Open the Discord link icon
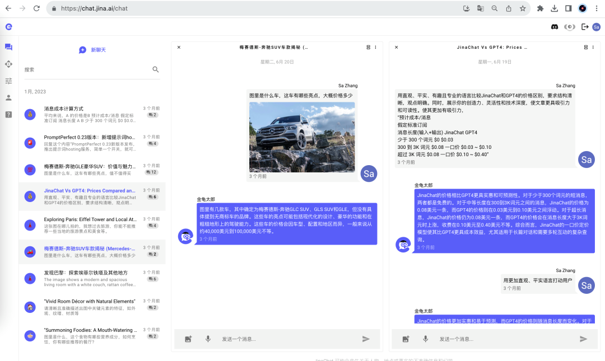This screenshot has height=361, width=605. 555,26
